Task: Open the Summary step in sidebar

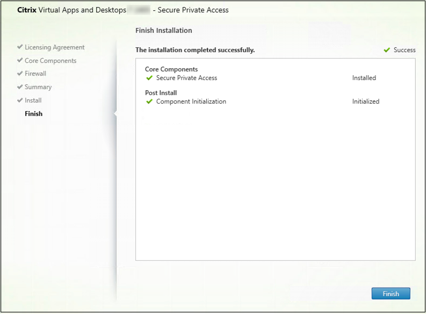Action: tap(38, 87)
